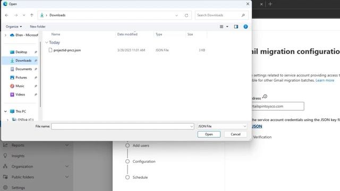340x191 pixels.
Task: Click the Downloads folder address icon
Action: [42, 15]
